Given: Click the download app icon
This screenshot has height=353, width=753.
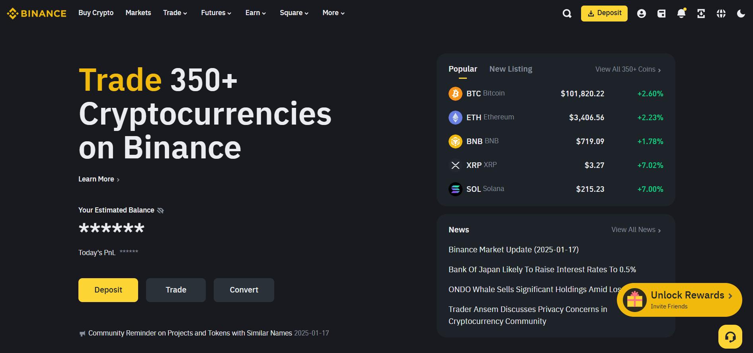Looking at the screenshot, I should click(701, 14).
